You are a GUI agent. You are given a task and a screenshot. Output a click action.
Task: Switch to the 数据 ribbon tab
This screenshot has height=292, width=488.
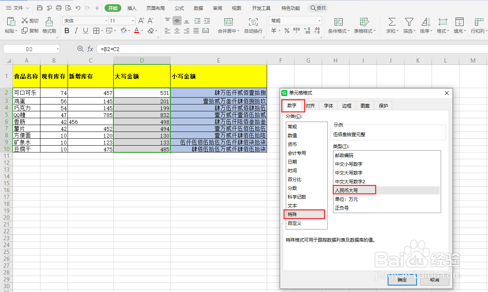tap(198, 8)
